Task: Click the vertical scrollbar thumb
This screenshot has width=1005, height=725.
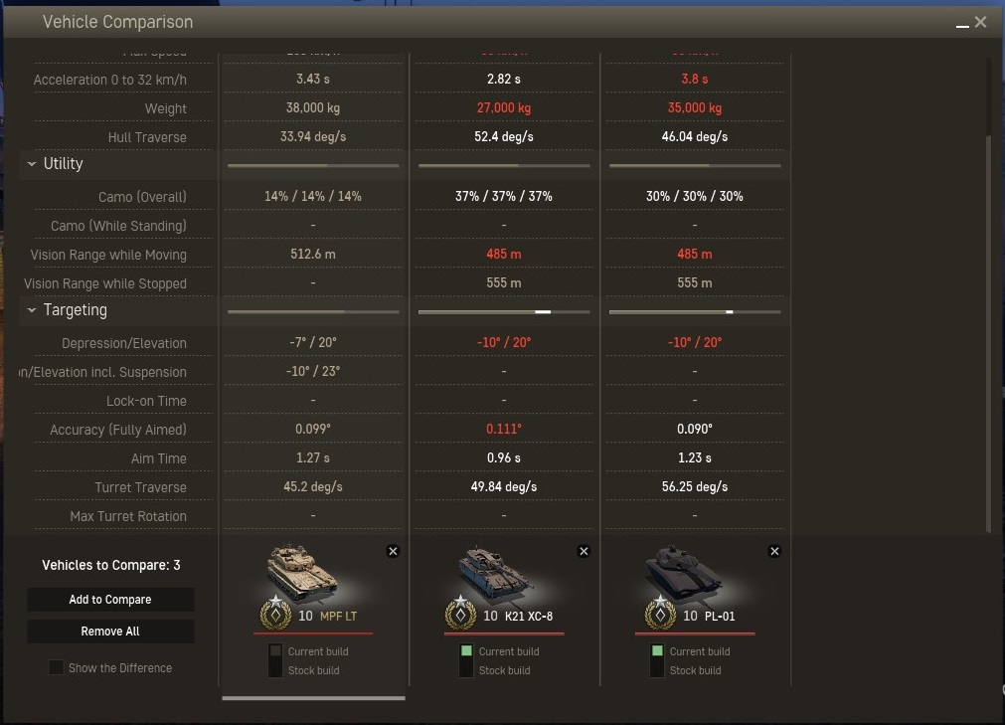Action: point(988,333)
